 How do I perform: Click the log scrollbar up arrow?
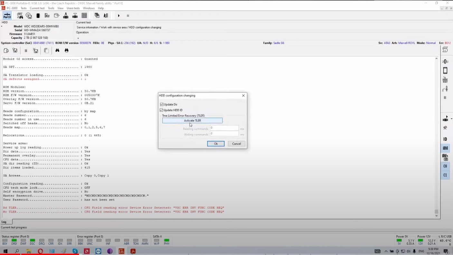coord(437,59)
